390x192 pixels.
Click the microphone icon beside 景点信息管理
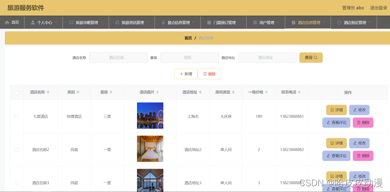tap(163, 22)
